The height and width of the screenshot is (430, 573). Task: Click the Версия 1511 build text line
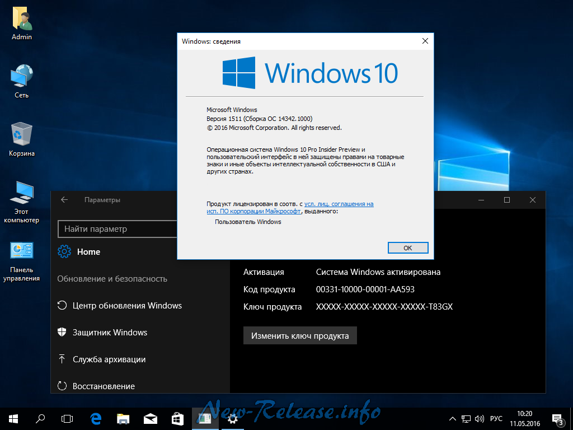click(260, 119)
